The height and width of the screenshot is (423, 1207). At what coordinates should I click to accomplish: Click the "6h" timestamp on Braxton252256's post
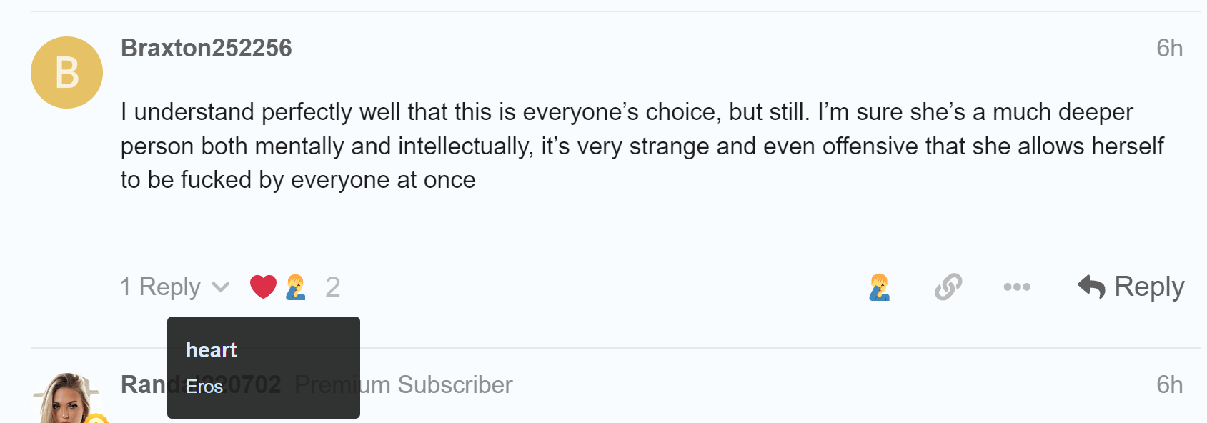(1169, 49)
